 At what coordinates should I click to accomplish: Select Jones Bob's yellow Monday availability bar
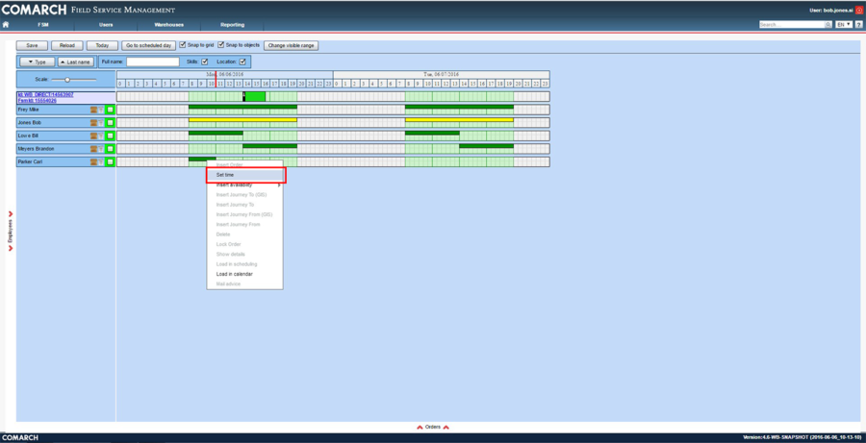pos(243,120)
